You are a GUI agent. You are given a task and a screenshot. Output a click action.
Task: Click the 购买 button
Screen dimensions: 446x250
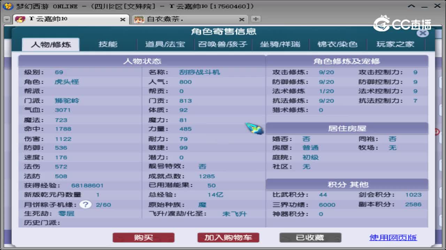144,237
